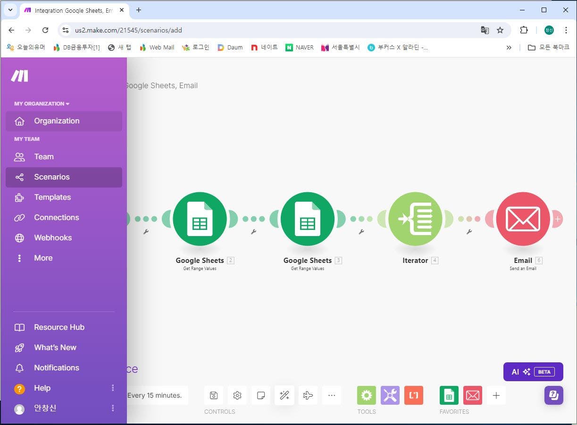Add Email from favorites
Viewport: 577px width, 425px height.
(473, 395)
